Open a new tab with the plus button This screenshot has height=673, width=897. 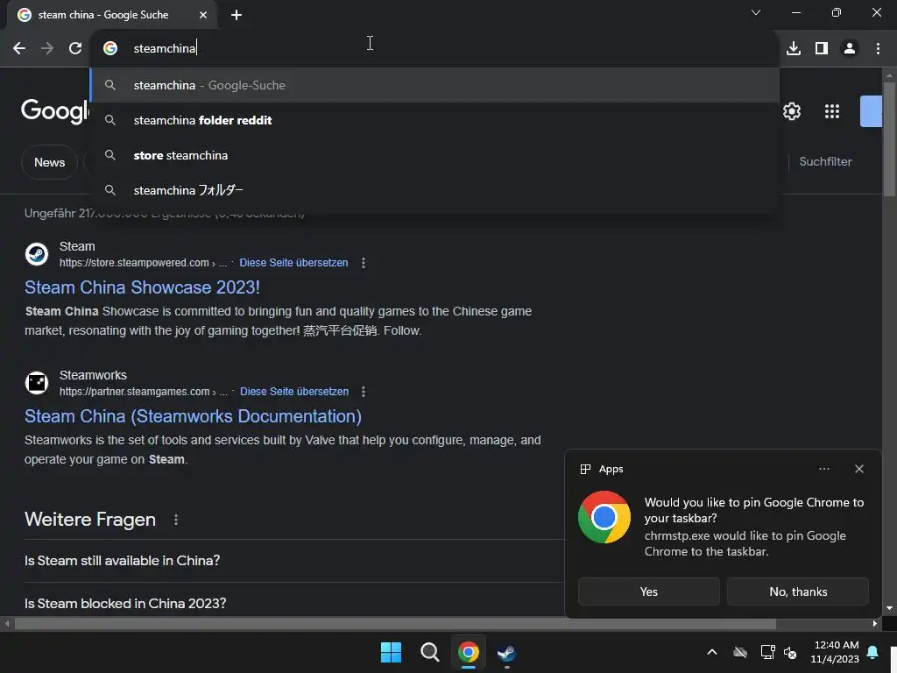[237, 15]
